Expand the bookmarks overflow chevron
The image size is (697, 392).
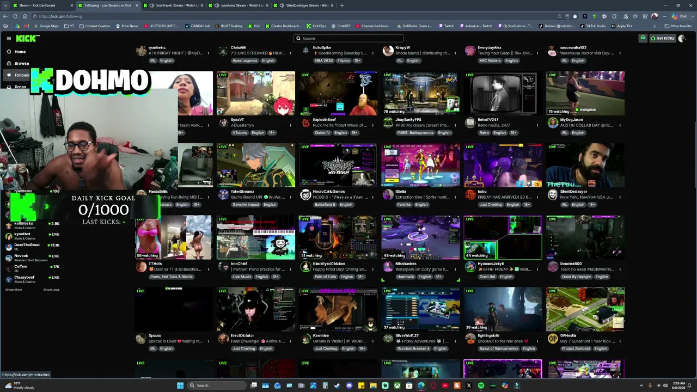tap(655, 26)
